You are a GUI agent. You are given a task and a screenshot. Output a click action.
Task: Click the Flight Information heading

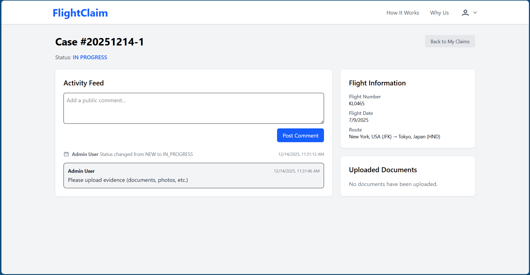coord(377,83)
